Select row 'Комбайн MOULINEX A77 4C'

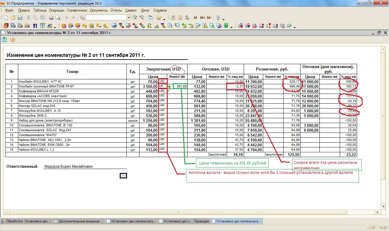(x=181, y=81)
